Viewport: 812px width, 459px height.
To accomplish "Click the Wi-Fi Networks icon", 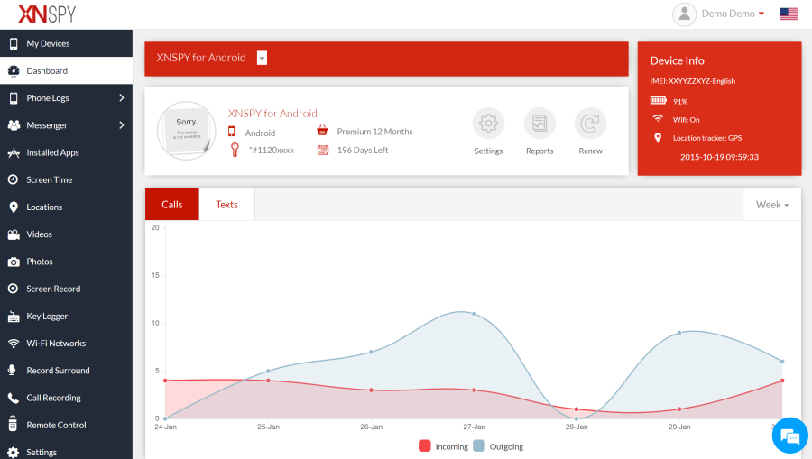I will (x=14, y=344).
